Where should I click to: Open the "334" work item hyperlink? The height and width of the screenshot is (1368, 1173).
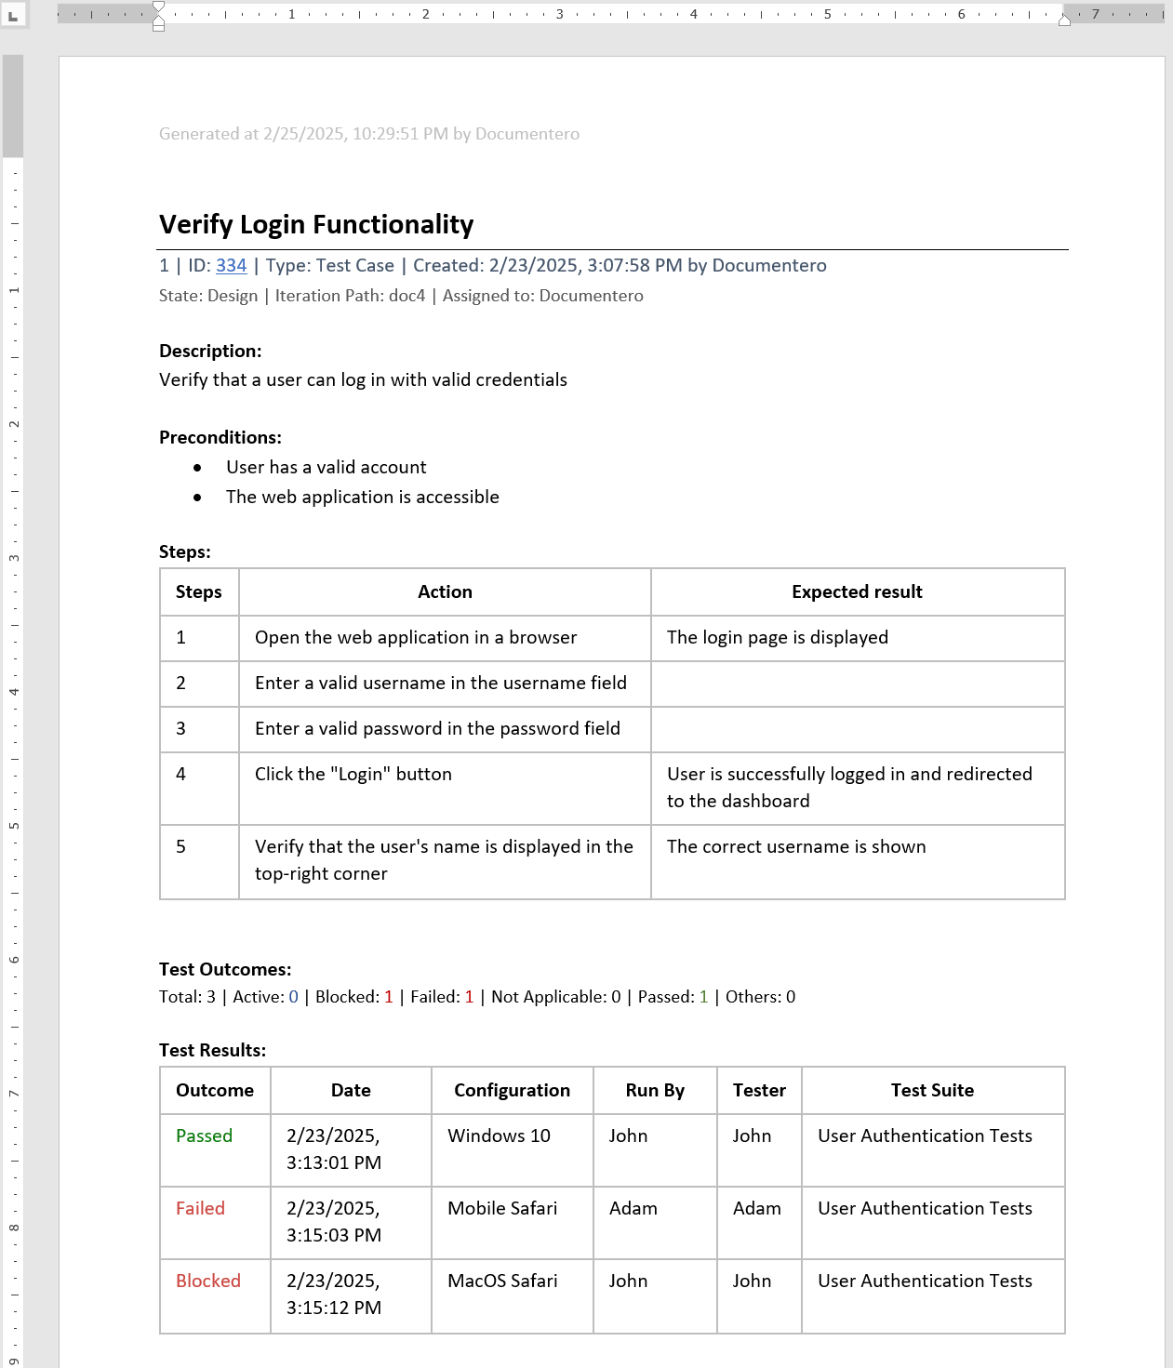coord(231,265)
